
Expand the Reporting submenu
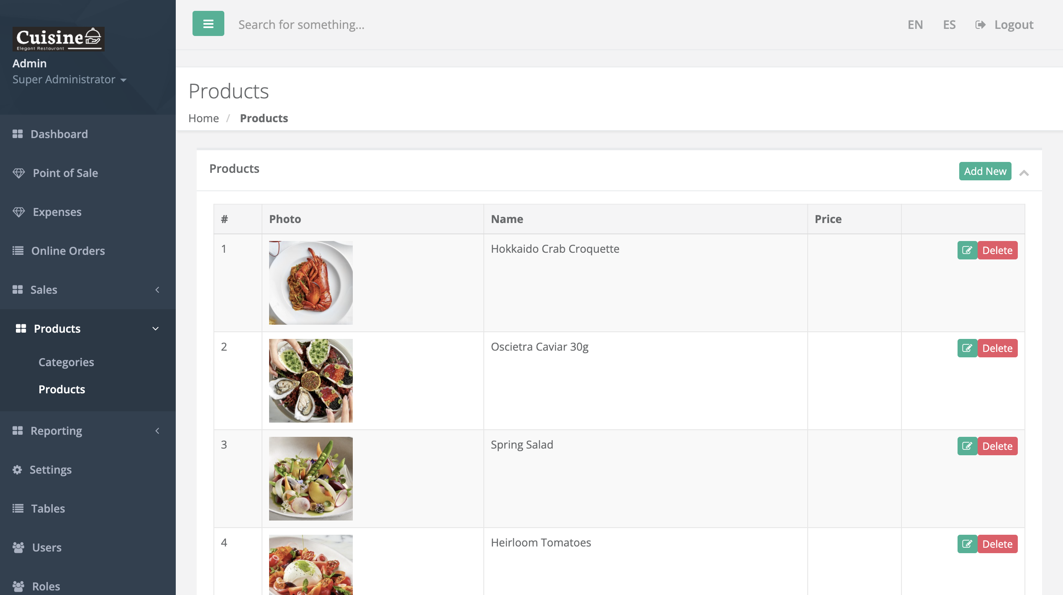pyautogui.click(x=157, y=431)
